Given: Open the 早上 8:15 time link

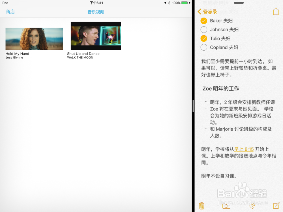Looking at the screenshot, I should pyautogui.click(x=244, y=149).
